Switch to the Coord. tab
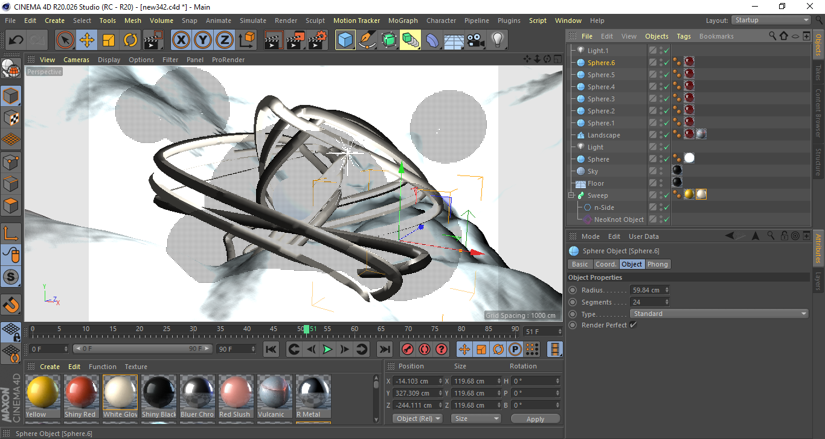This screenshot has height=439, width=825. 606,264
